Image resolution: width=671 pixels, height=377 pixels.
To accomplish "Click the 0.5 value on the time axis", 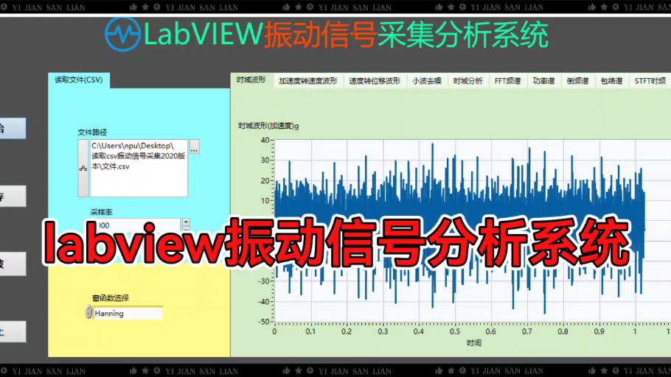I will [x=455, y=331].
